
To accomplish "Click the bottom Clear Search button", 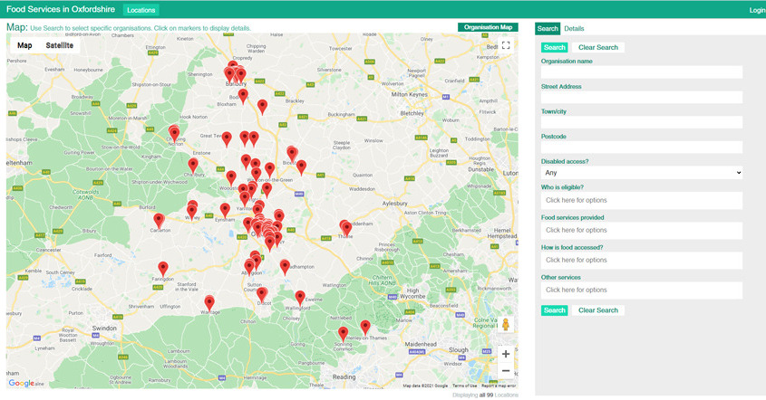I will tap(598, 310).
